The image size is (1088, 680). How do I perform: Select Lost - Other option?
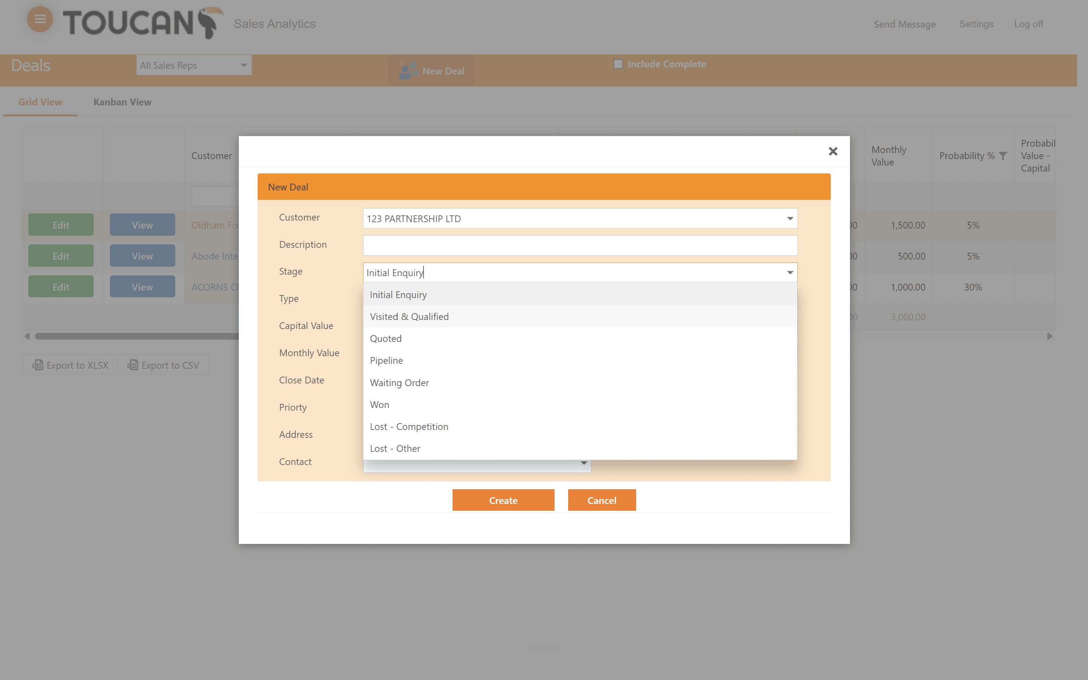pos(580,449)
